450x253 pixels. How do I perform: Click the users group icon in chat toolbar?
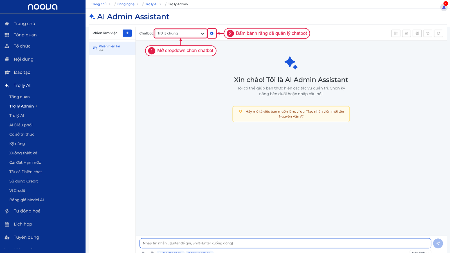417,33
